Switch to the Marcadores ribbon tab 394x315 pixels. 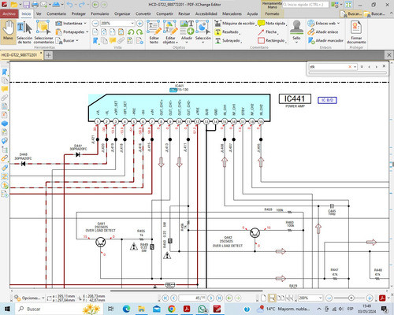[232, 13]
